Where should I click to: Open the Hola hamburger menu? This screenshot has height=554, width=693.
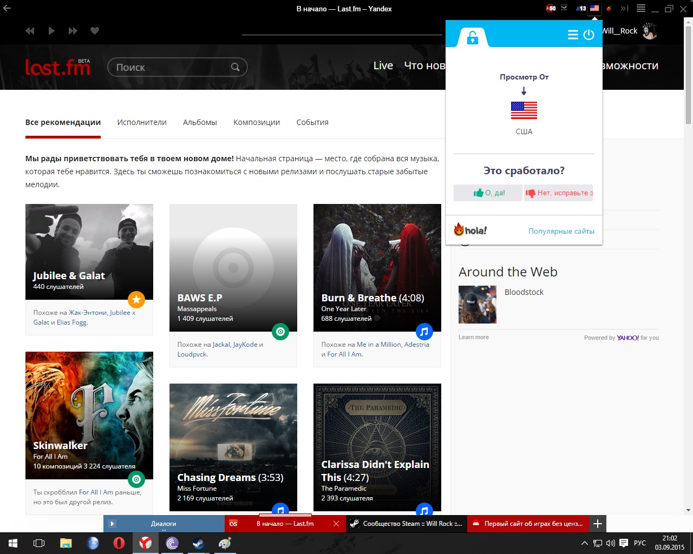click(573, 35)
